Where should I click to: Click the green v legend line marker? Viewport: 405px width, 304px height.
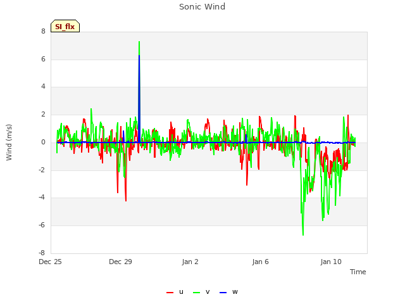point(197,293)
